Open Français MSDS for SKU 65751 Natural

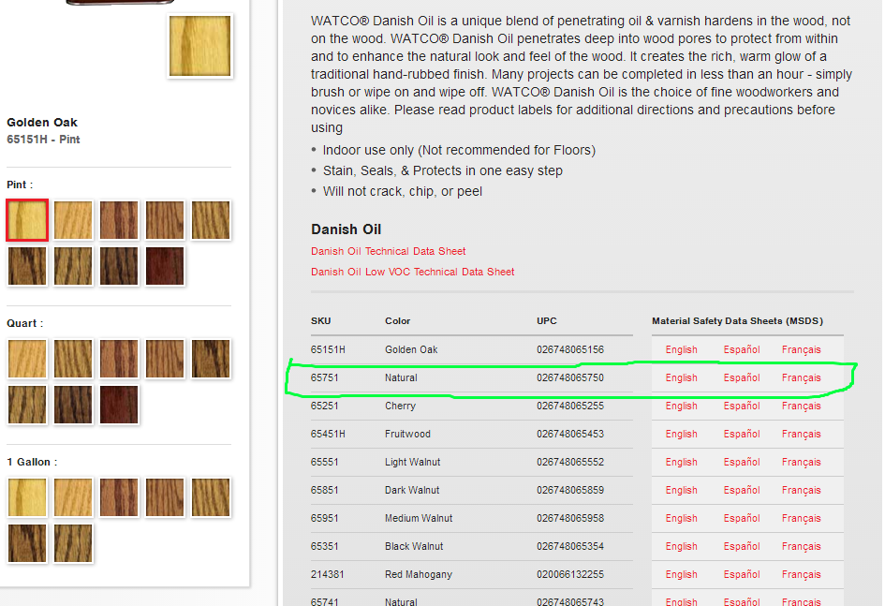coord(802,378)
